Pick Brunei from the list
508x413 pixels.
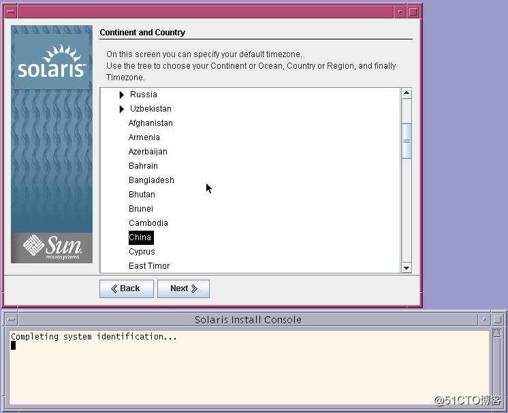[x=141, y=208]
